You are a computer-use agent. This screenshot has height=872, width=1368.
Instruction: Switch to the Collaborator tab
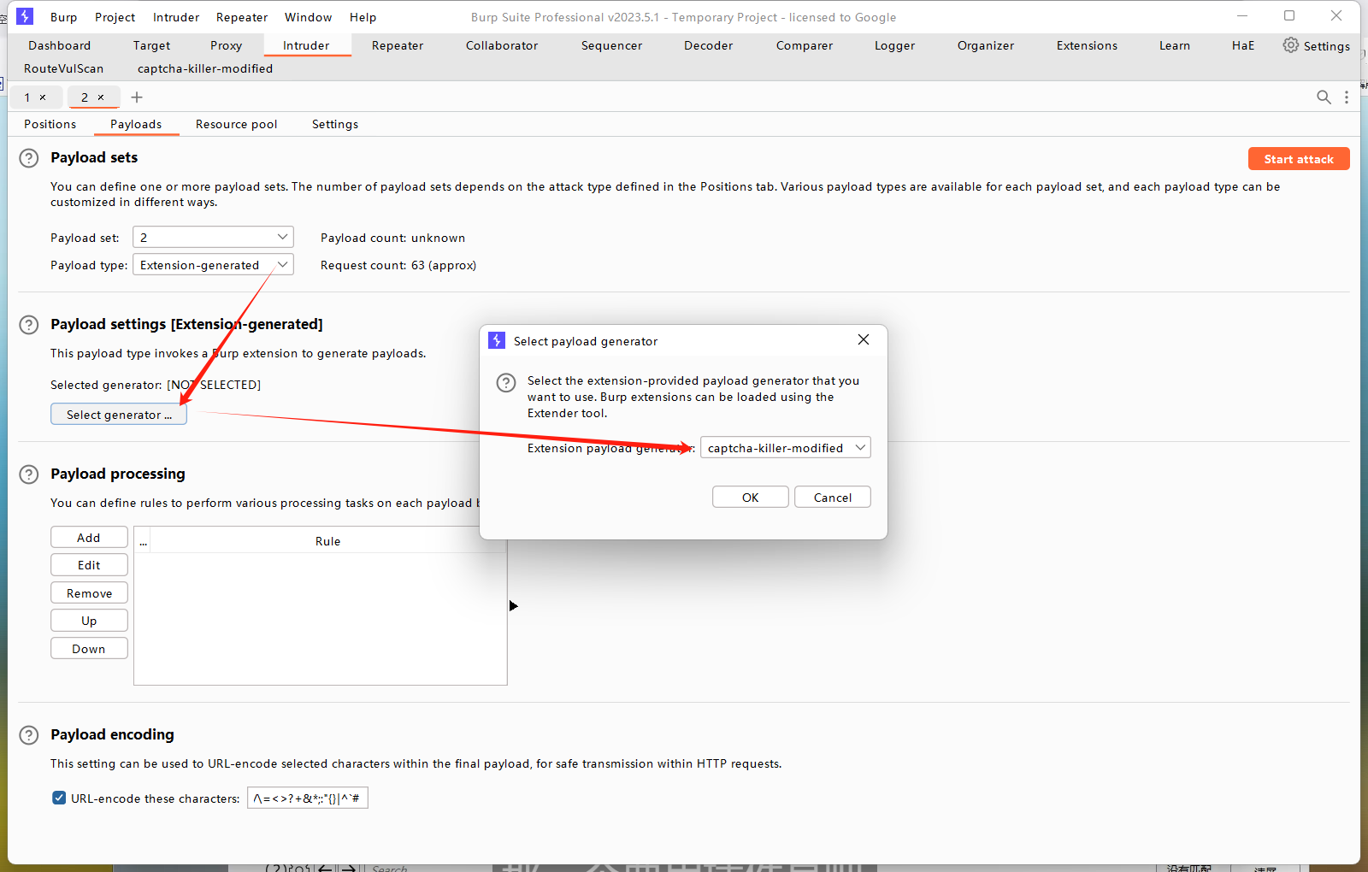coord(502,45)
